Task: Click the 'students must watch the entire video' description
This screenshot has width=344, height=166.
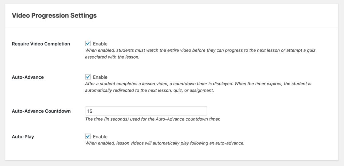Action: click(x=200, y=50)
